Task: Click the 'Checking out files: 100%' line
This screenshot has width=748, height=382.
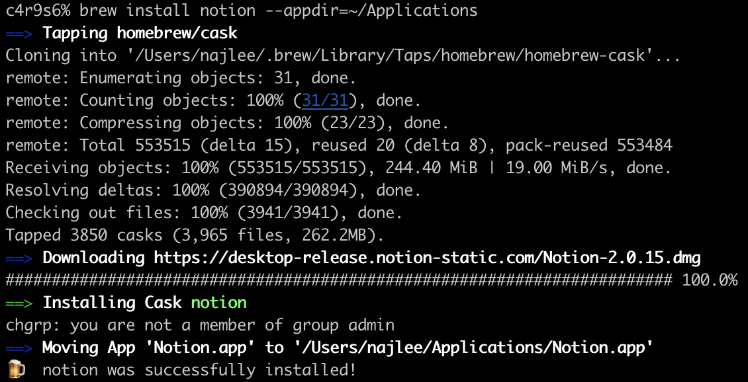Action: tap(204, 212)
